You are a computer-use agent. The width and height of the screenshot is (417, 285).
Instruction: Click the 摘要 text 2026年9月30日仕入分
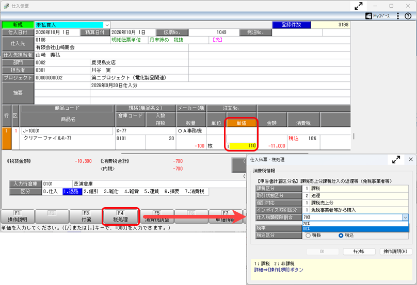115,86
